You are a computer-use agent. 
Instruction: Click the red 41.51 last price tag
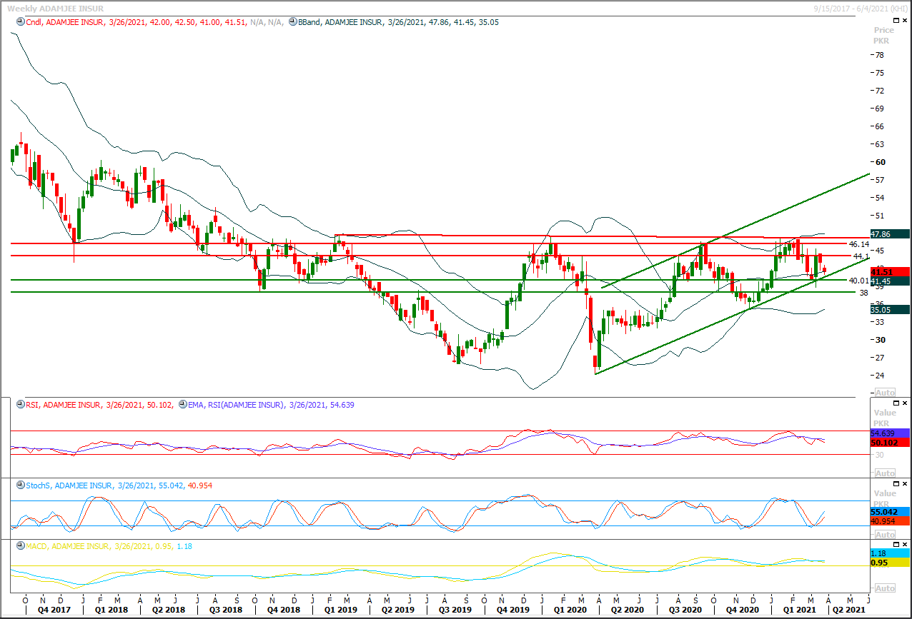pyautogui.click(x=889, y=272)
